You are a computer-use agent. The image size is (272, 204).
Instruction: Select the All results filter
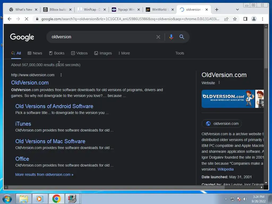(16, 53)
